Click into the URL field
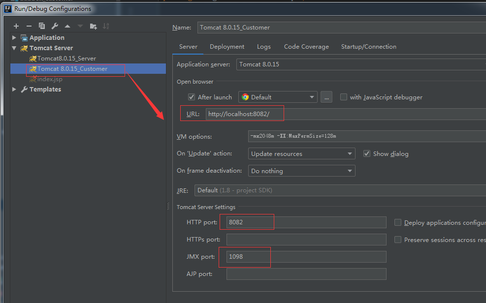This screenshot has width=486, height=303. pyautogui.click(x=346, y=114)
